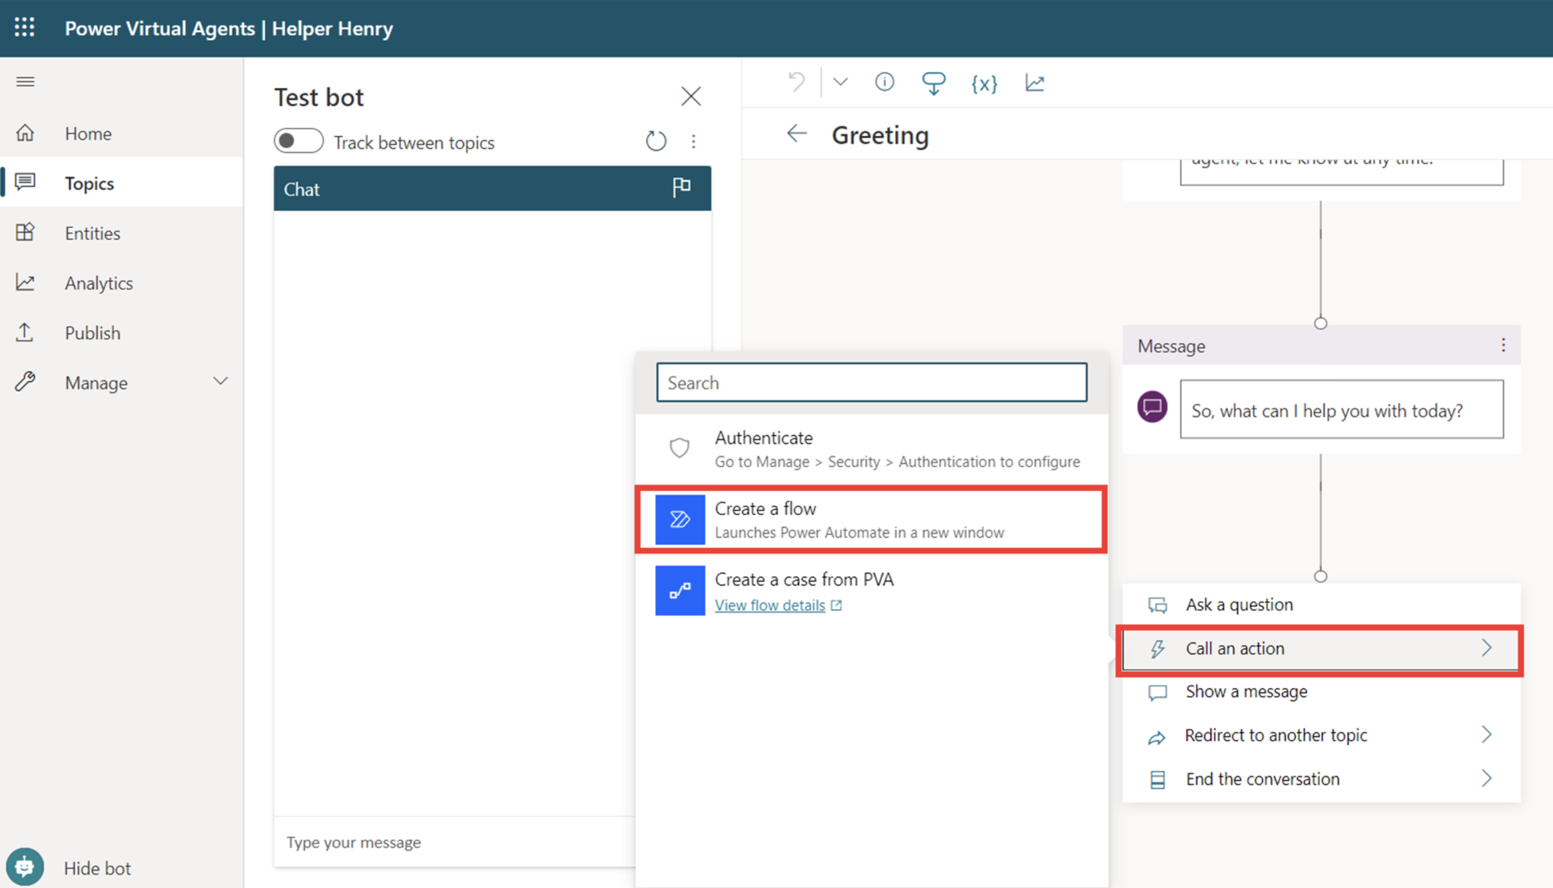Open the Entities page
Screen dimensions: 1553x888
coord(122,232)
